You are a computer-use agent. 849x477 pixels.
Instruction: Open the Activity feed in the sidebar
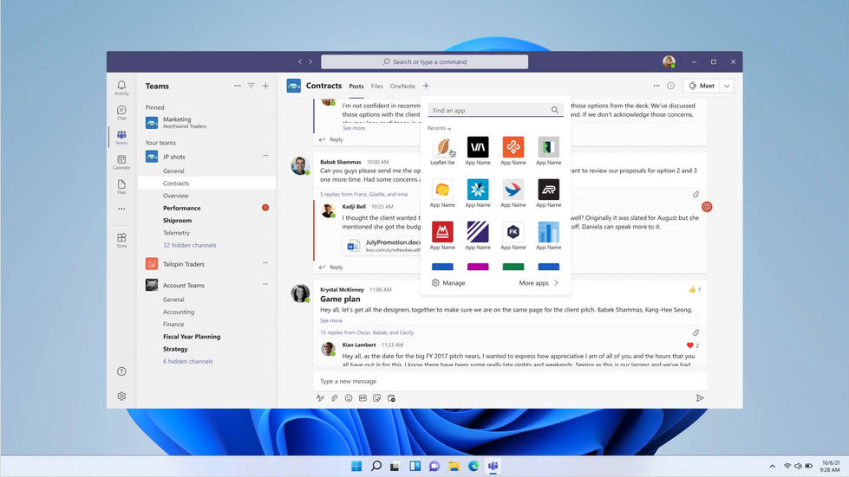pyautogui.click(x=121, y=87)
